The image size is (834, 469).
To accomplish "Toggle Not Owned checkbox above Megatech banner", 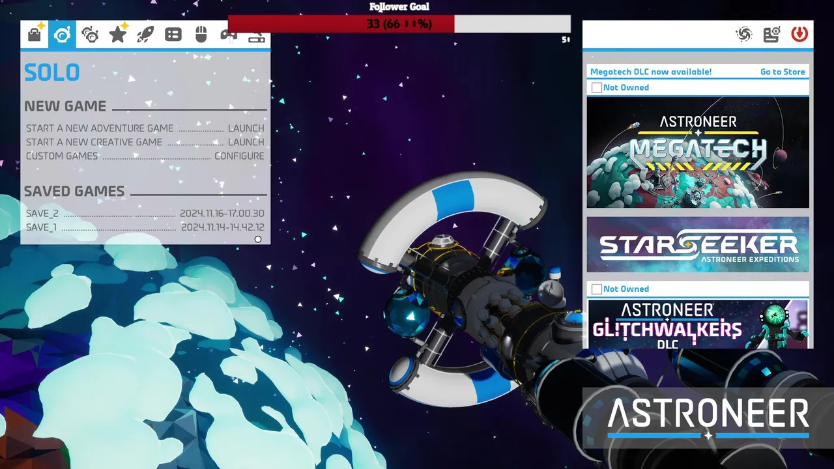I will click(596, 87).
